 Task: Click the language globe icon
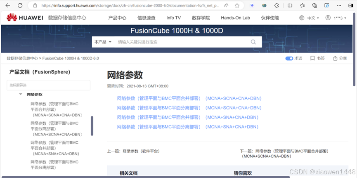(302, 18)
